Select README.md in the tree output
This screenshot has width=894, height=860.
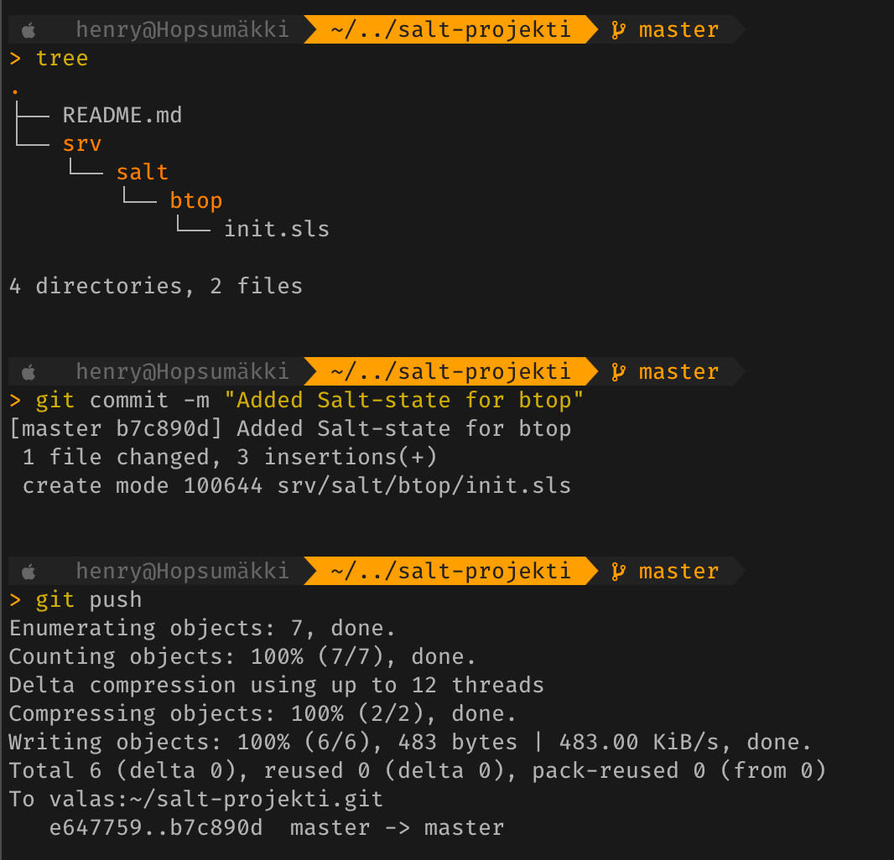point(122,115)
